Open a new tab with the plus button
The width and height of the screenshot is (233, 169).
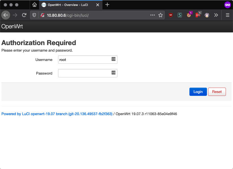107,5
